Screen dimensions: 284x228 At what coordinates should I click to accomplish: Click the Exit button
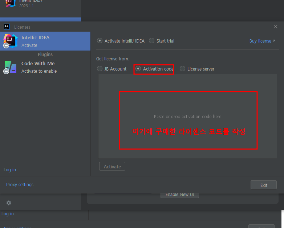click(x=264, y=185)
